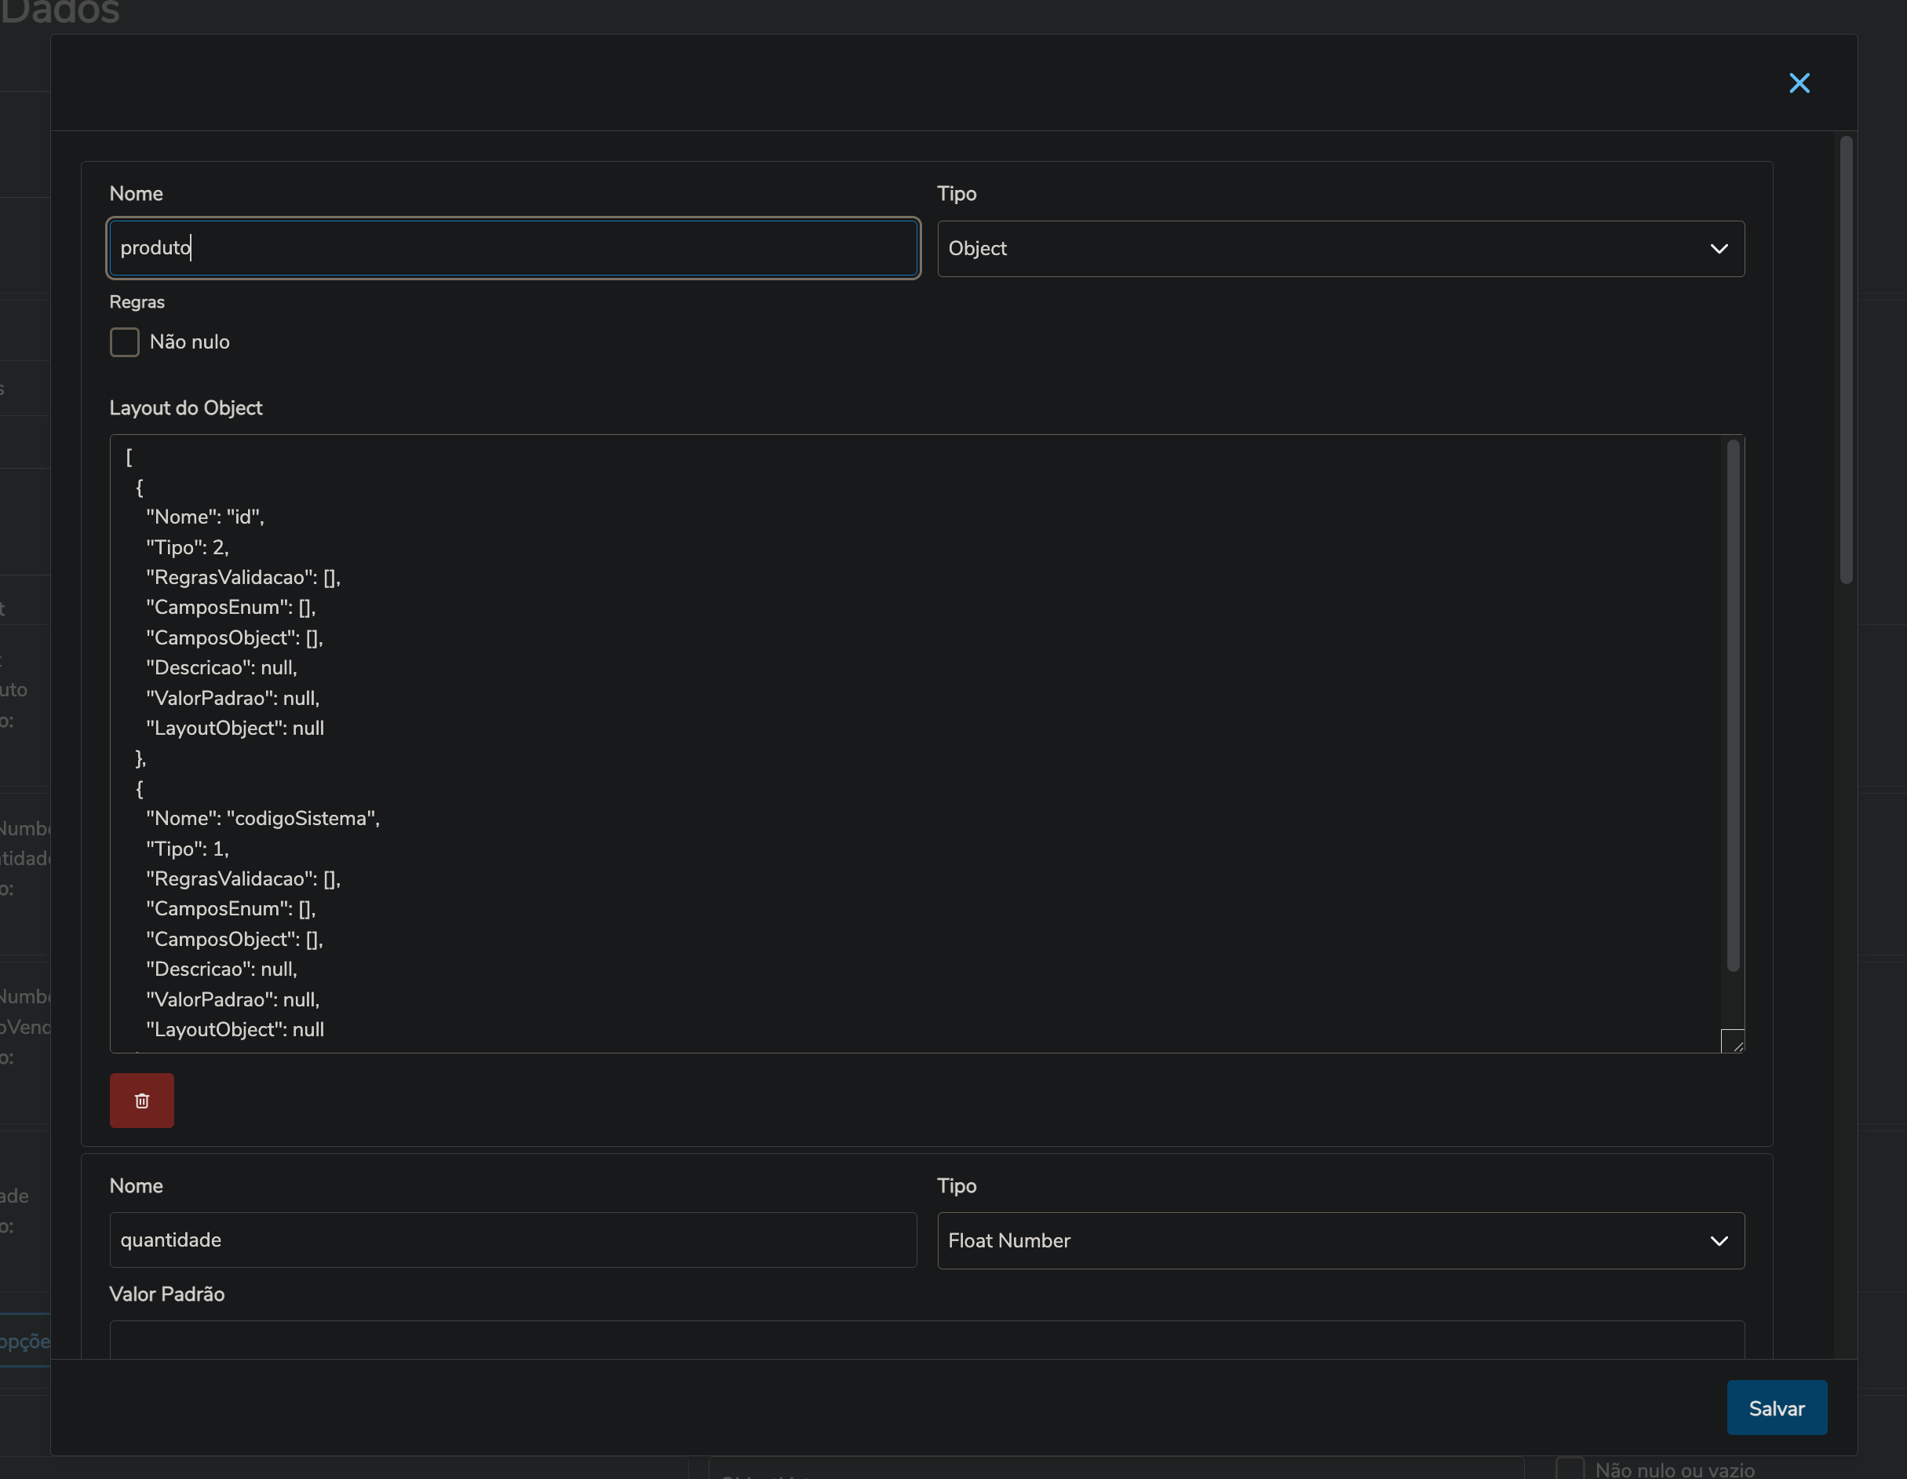The image size is (1907, 1479).
Task: Select the partially visible opções tab
Action: [x=24, y=1341]
